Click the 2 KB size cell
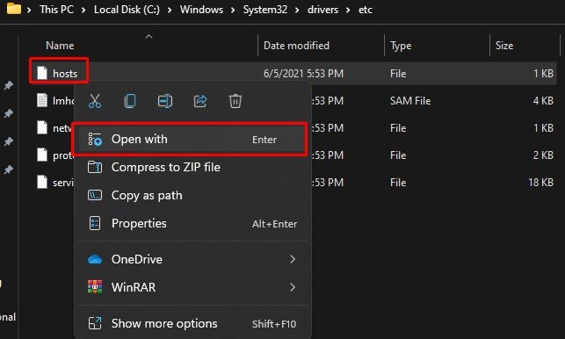This screenshot has width=565, height=339. click(x=543, y=155)
